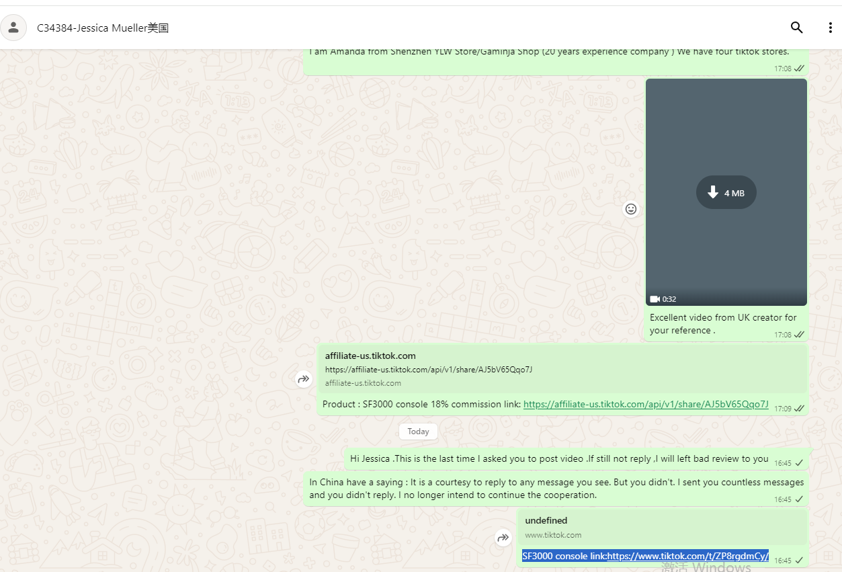Viewport: 842px width, 572px height.
Task: Click the Today date separator badge
Action: (418, 432)
